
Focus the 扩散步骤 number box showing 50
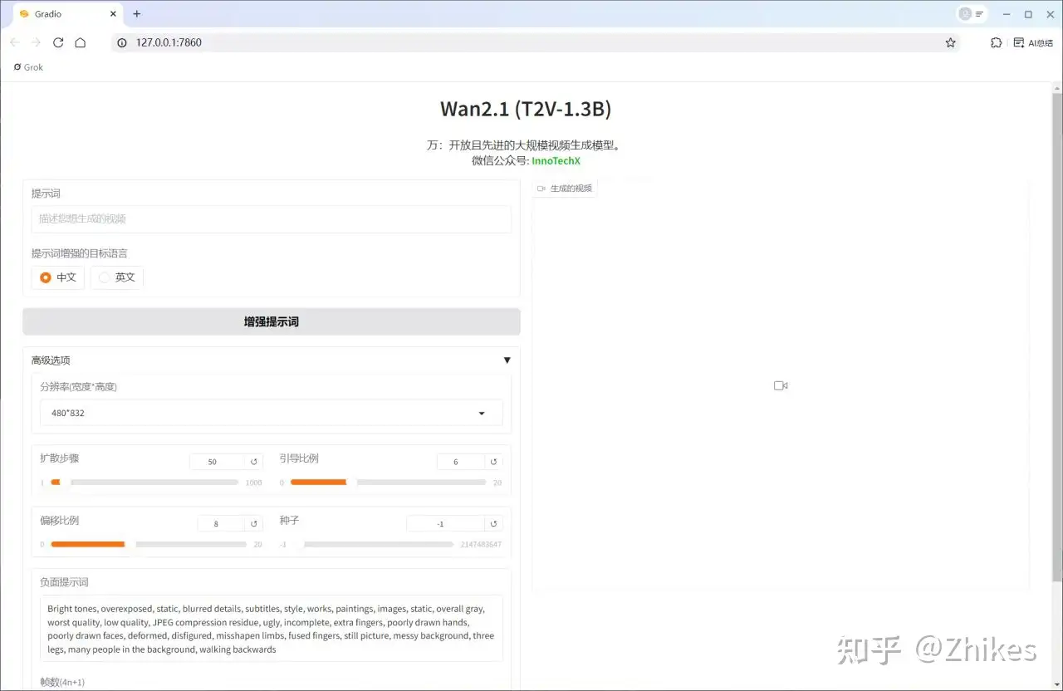pos(218,462)
